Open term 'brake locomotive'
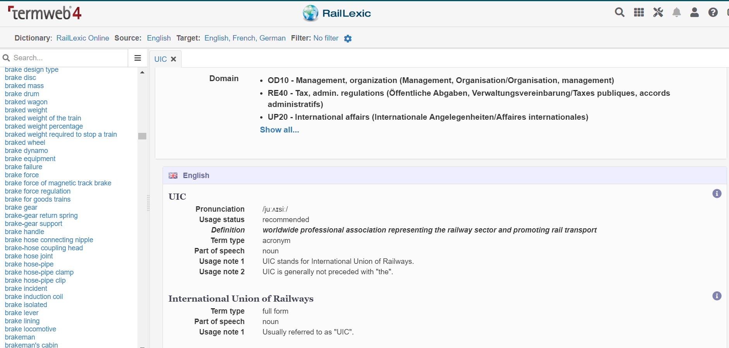 click(x=31, y=329)
